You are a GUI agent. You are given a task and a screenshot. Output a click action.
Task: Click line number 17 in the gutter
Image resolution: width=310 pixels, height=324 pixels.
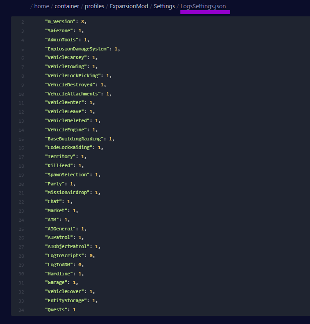[22, 157]
